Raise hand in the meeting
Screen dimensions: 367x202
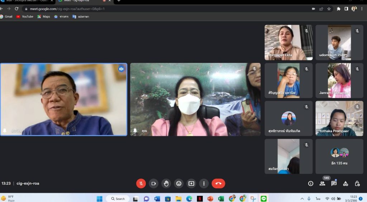(166, 183)
